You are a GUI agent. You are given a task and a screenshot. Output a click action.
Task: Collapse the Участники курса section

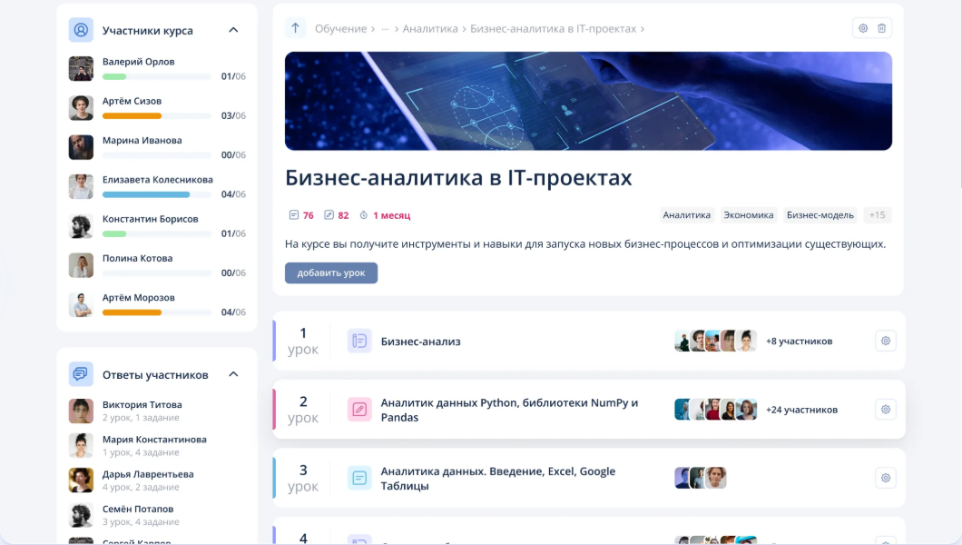(233, 29)
